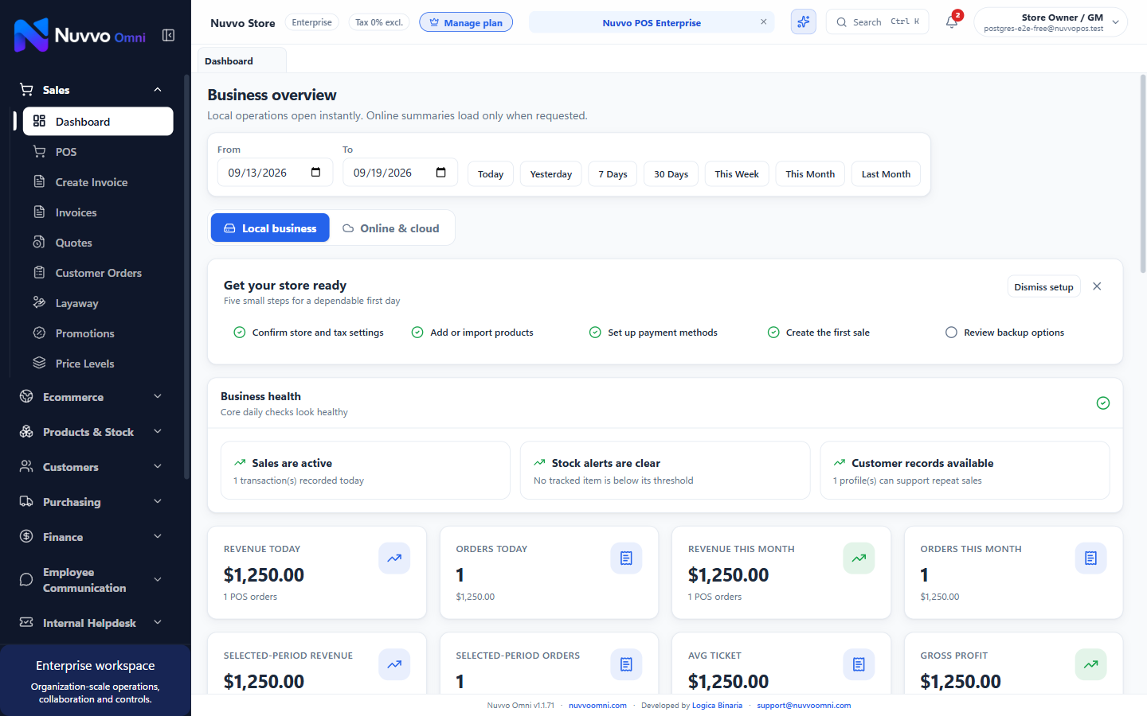Open Price Levels in sidebar
Screen dimensions: 1147x716
click(x=98, y=364)
